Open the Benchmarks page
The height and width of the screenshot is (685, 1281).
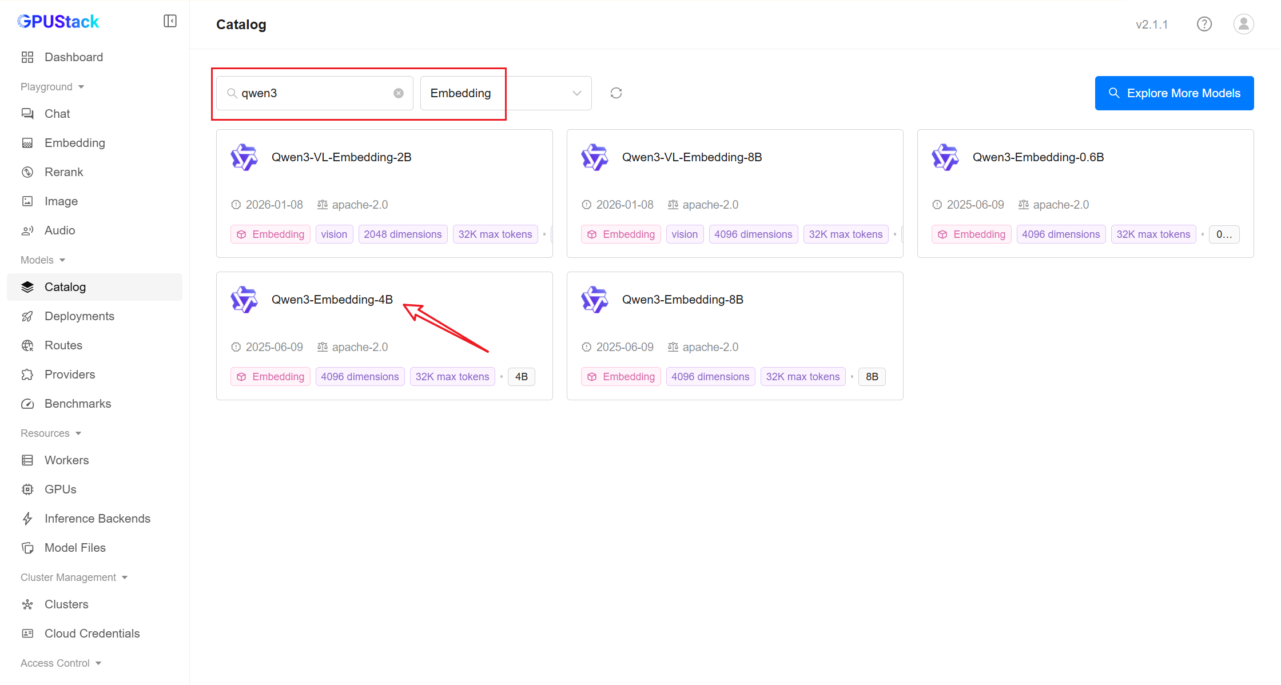tap(78, 404)
